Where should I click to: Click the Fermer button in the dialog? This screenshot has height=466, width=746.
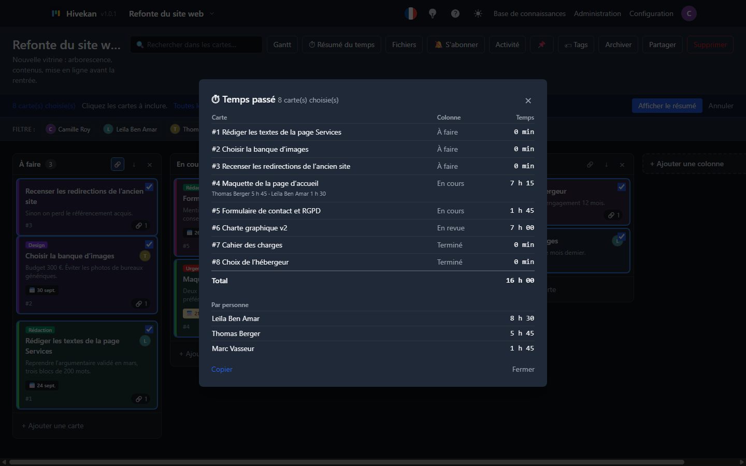[523, 369]
